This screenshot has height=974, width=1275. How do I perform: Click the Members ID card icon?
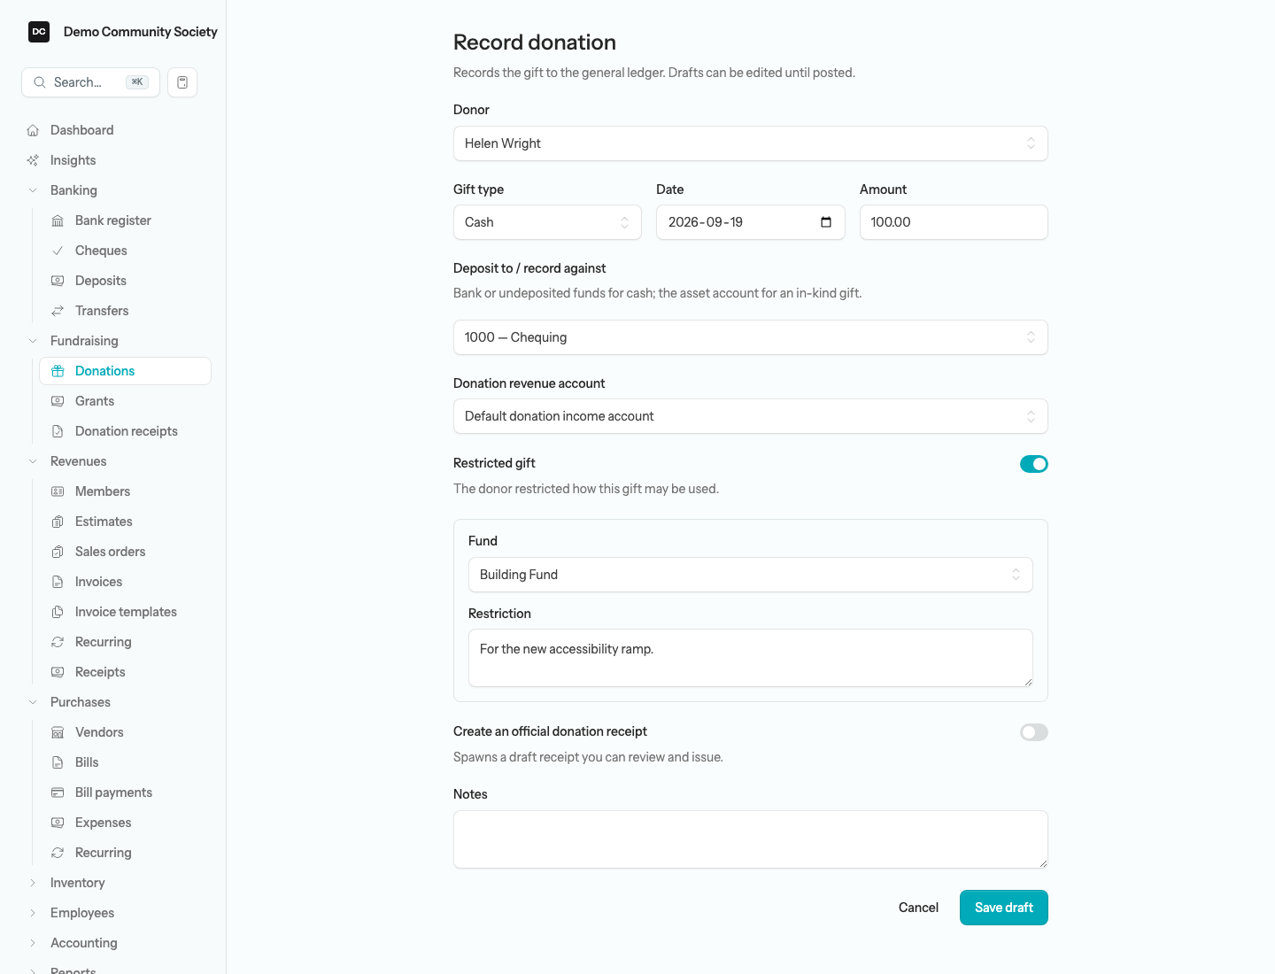click(x=58, y=491)
